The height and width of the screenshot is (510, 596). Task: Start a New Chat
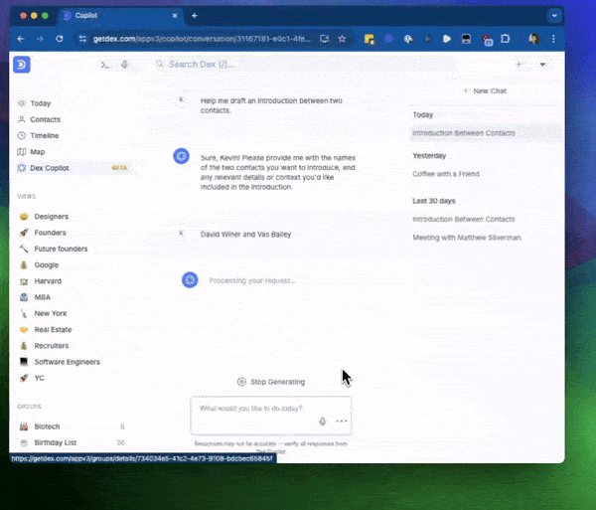[486, 90]
